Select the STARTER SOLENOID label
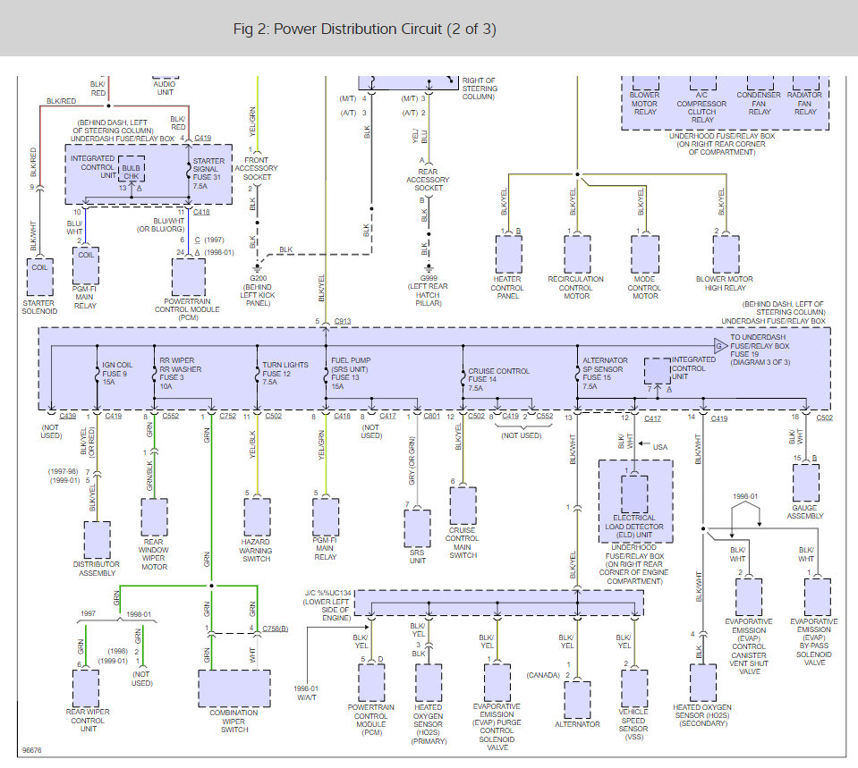This screenshot has height=768, width=858. (39, 307)
